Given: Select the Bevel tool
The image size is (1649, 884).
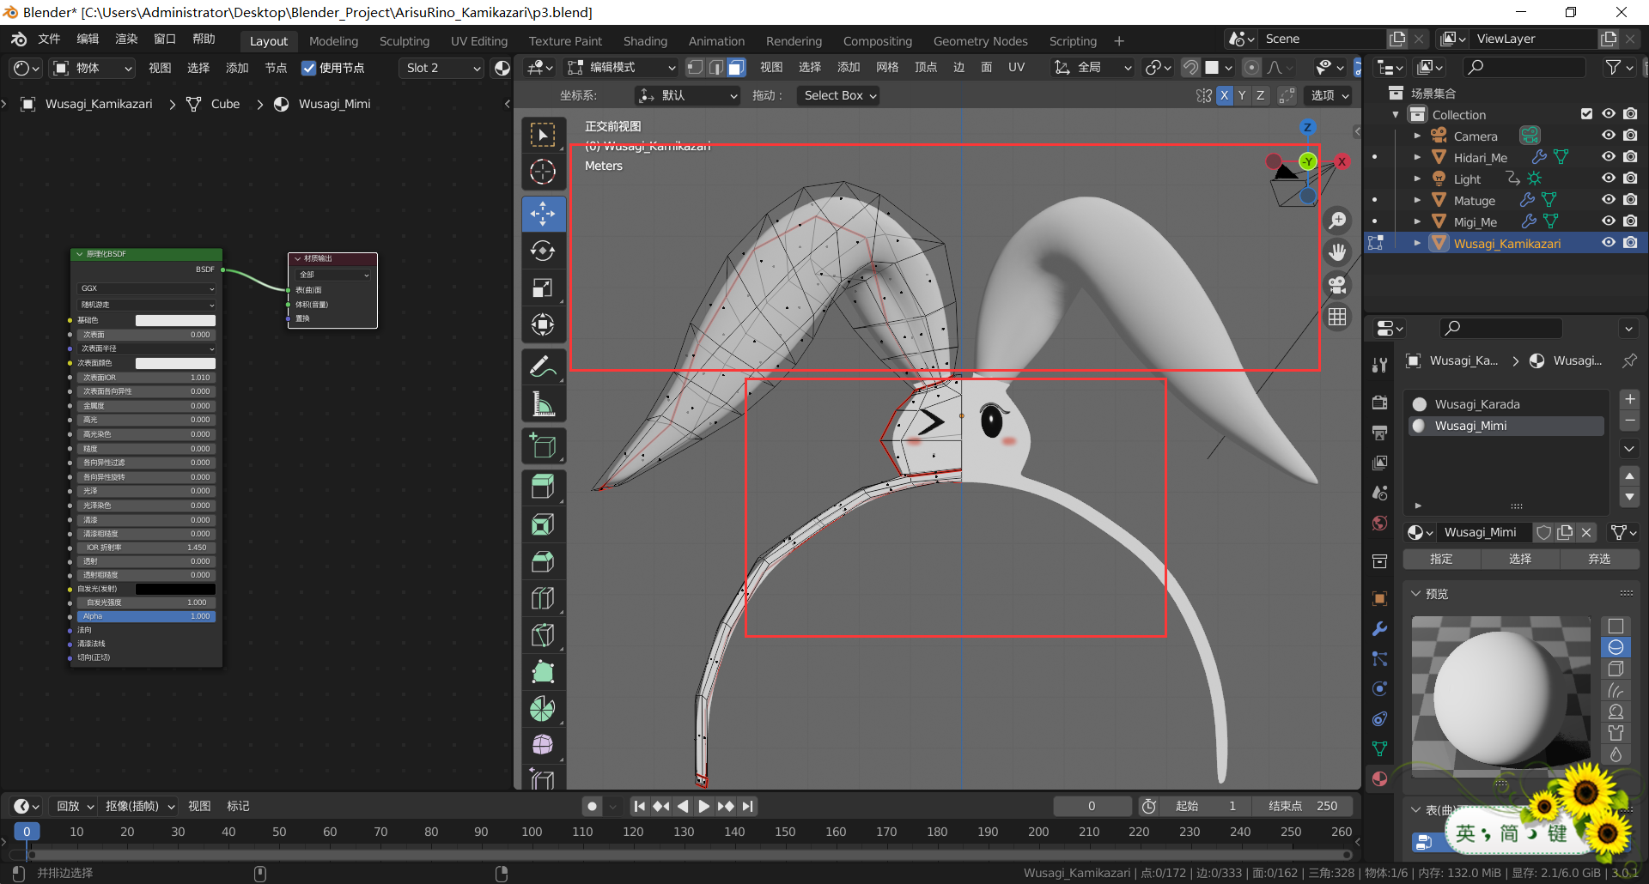Looking at the screenshot, I should [x=543, y=560].
